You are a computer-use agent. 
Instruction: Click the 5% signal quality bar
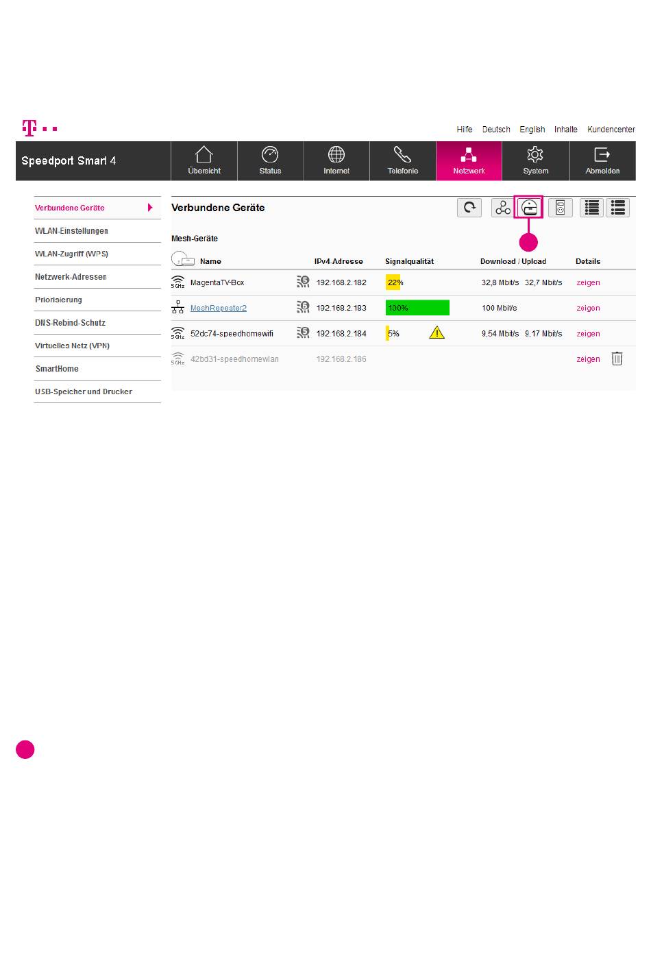(x=388, y=333)
